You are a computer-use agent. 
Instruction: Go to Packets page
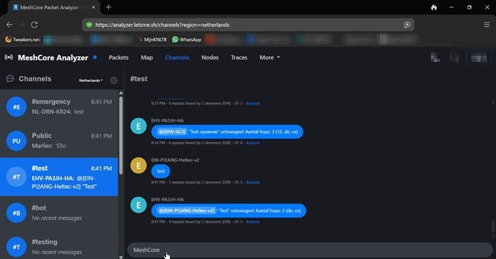tap(118, 58)
